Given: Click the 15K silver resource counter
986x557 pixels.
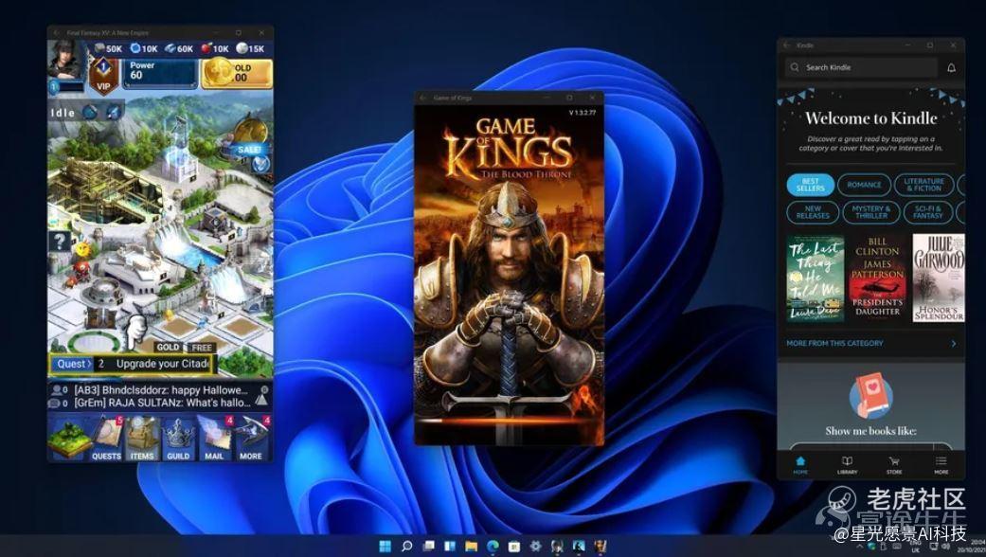Looking at the screenshot, I should click(250, 48).
